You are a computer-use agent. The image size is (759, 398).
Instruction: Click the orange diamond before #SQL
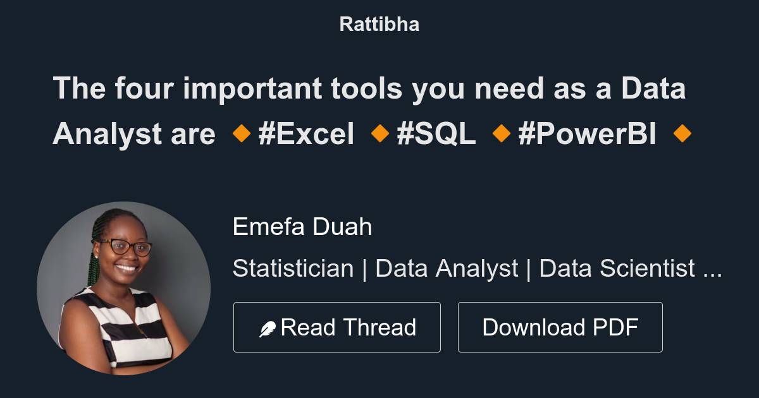click(x=379, y=133)
